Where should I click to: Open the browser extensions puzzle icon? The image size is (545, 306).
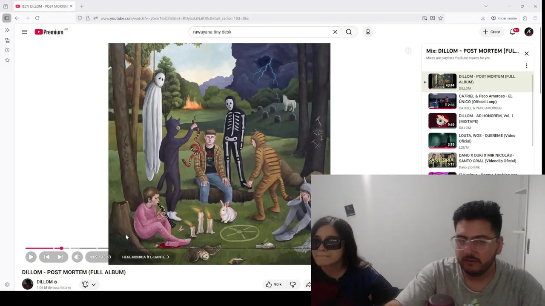pos(525,18)
